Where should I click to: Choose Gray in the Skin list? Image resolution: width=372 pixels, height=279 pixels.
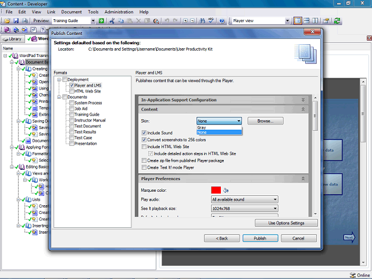pos(219,128)
